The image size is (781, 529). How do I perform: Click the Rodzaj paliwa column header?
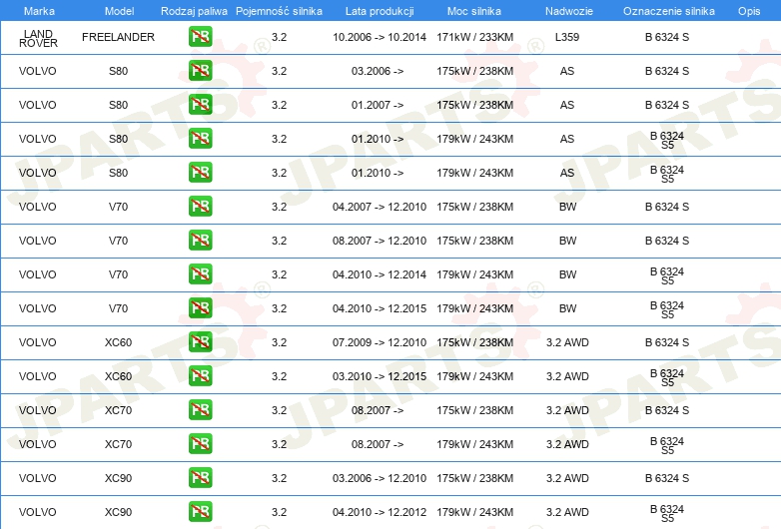[x=195, y=11]
